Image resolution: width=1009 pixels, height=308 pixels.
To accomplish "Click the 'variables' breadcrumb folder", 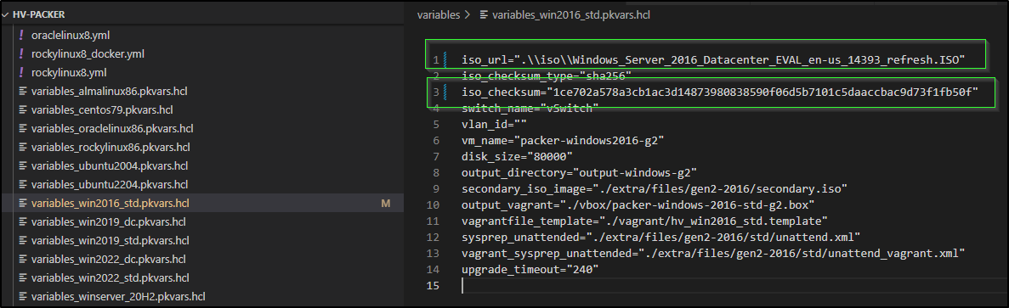I will click(439, 14).
